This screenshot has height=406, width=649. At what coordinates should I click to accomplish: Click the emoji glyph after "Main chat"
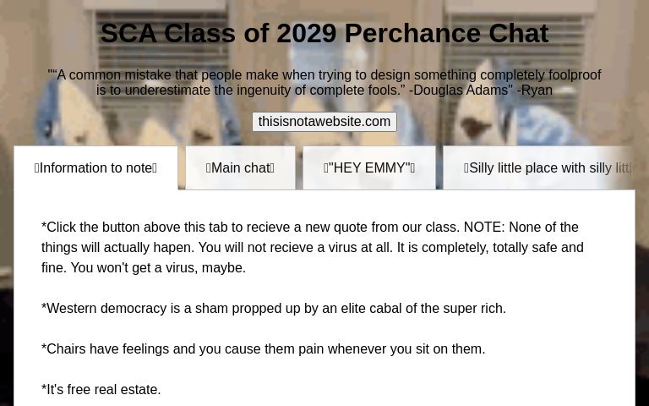[x=272, y=168]
